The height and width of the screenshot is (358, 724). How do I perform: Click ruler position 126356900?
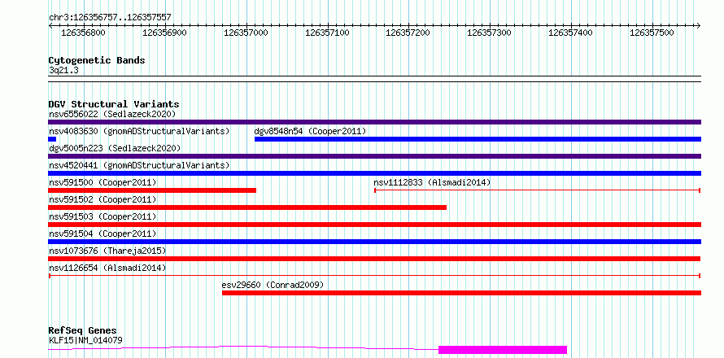[x=165, y=33]
